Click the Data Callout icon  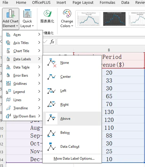pyautogui.click(x=52, y=147)
